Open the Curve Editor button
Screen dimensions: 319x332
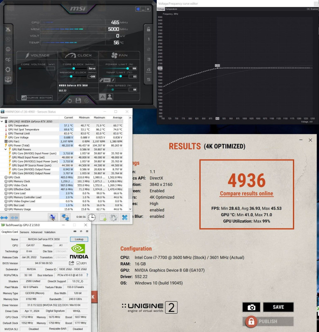pos(37,98)
